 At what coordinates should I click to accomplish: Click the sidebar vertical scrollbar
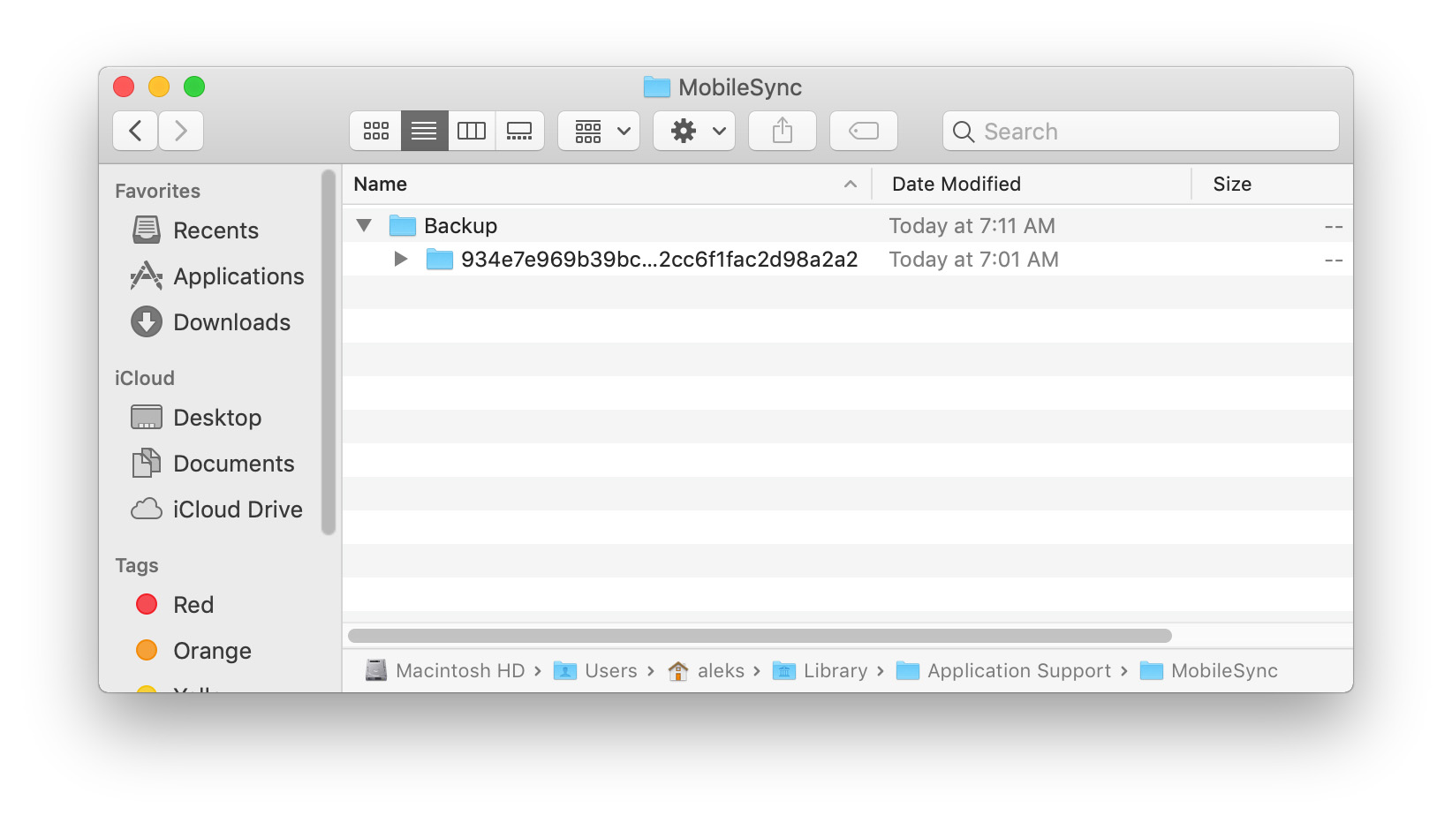coord(329,352)
